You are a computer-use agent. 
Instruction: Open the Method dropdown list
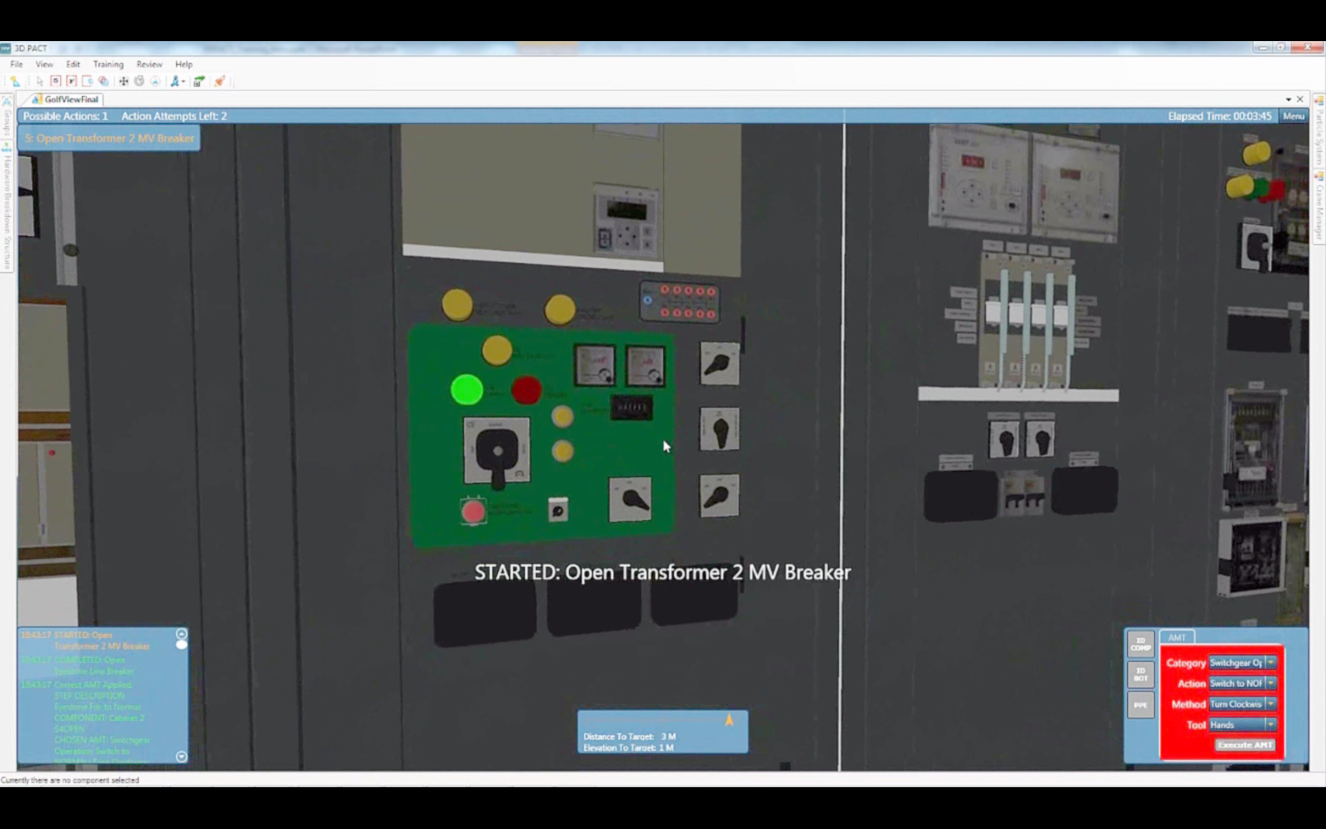click(x=1270, y=704)
